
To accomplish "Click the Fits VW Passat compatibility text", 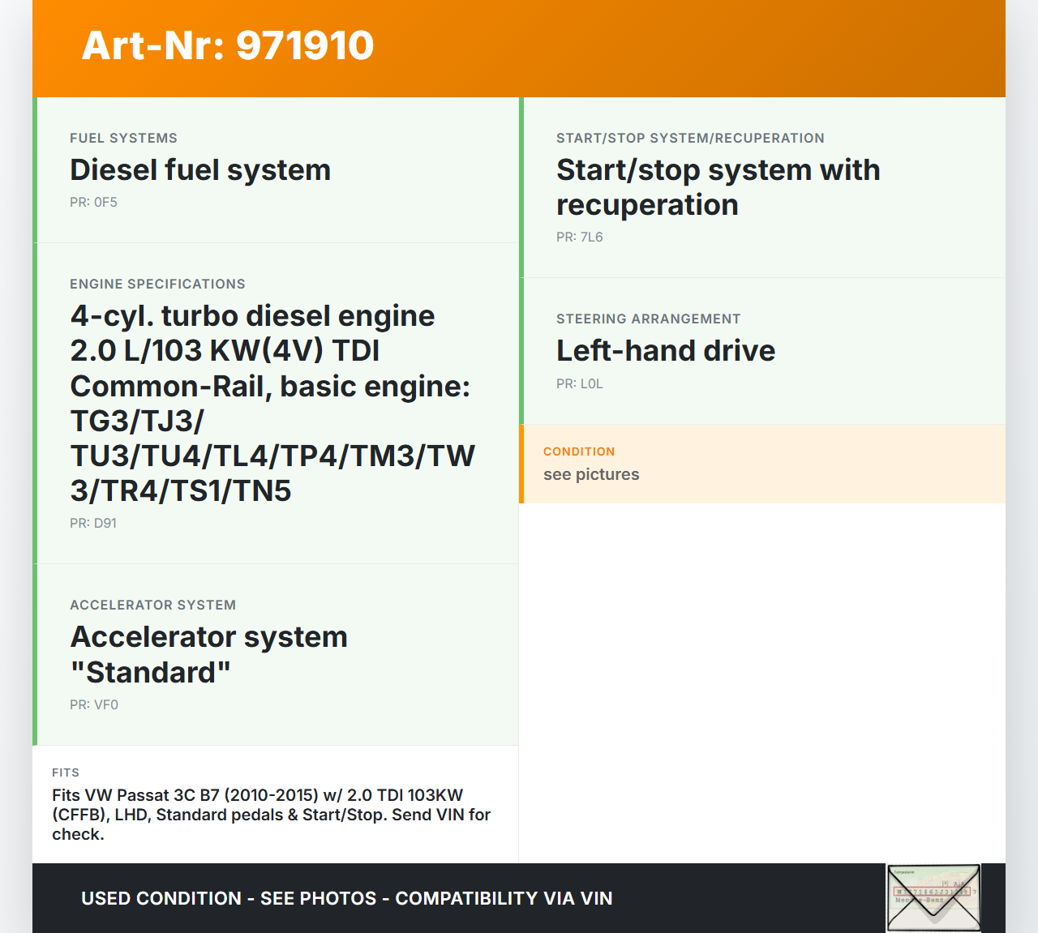I will coord(271,815).
